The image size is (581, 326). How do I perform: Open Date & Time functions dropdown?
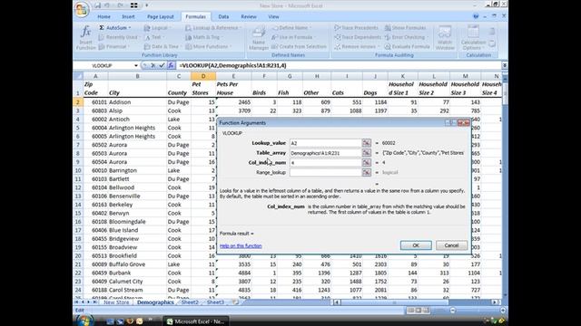[162, 46]
